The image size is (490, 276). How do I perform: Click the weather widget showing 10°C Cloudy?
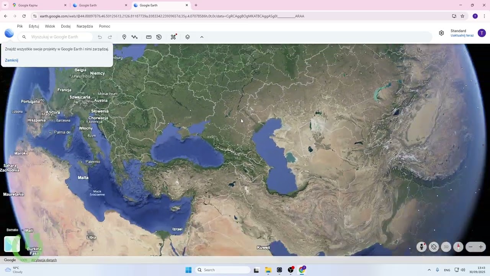tap(14, 270)
